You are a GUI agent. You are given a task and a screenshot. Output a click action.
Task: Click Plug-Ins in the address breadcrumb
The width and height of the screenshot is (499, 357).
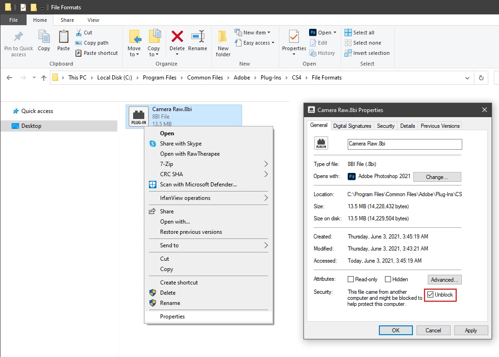pyautogui.click(x=271, y=78)
